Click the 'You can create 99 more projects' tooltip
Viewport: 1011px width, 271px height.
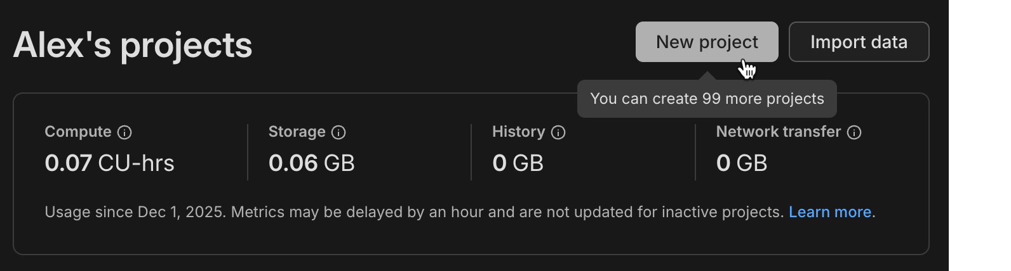coord(707,99)
